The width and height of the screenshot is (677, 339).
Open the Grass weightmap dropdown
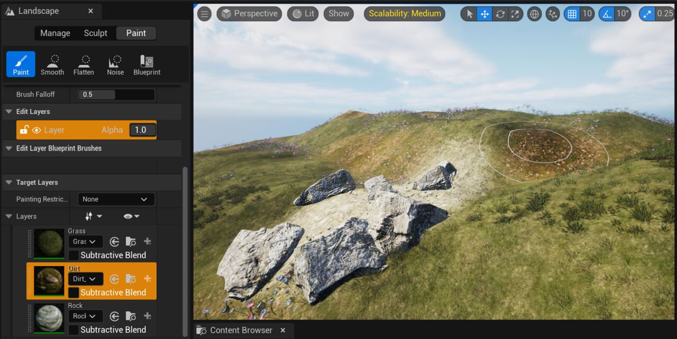[86, 241]
